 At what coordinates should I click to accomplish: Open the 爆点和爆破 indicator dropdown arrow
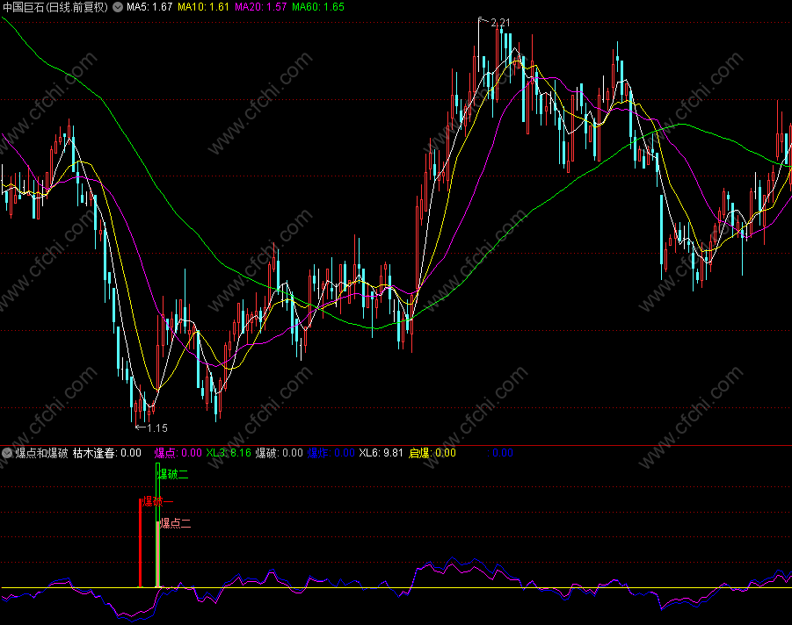7,453
